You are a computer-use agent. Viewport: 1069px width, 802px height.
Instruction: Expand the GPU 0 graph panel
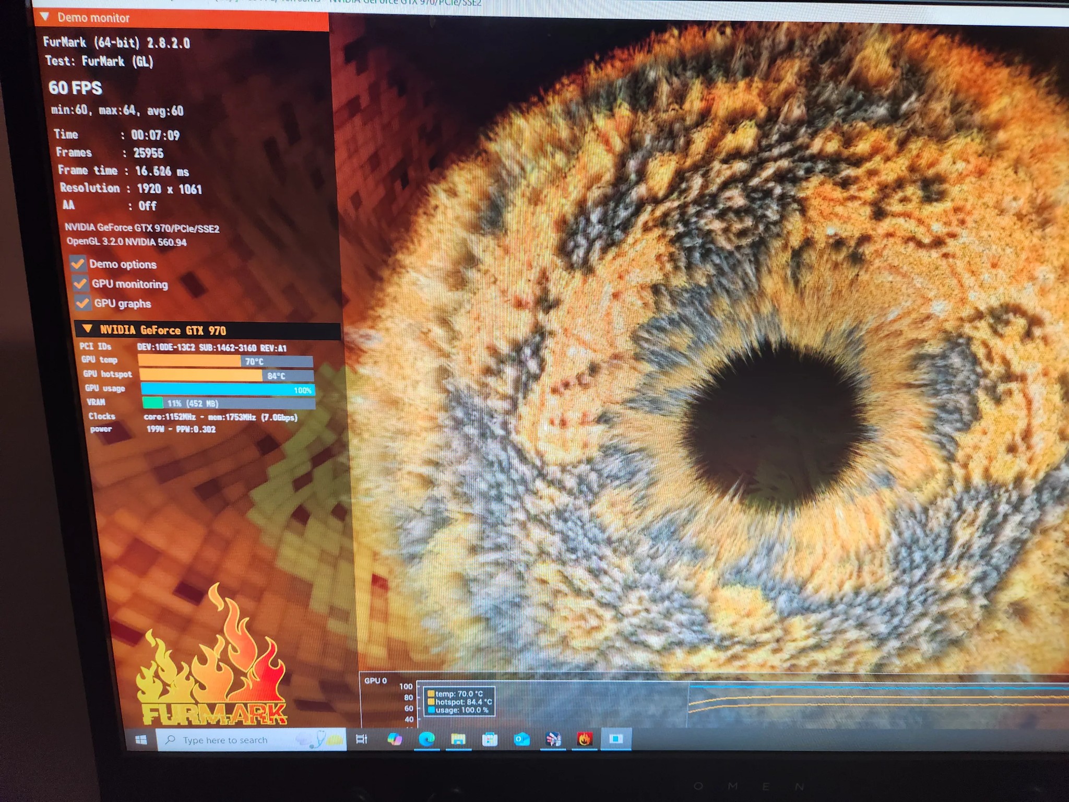point(375,680)
